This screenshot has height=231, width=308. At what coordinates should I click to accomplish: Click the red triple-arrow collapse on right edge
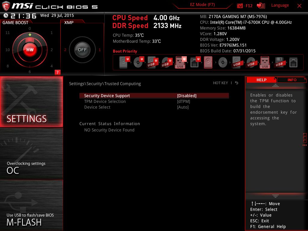[x=304, y=145]
